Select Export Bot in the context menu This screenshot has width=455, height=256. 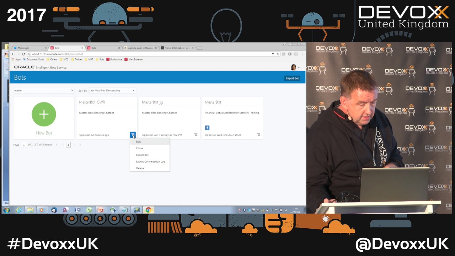tap(150, 155)
